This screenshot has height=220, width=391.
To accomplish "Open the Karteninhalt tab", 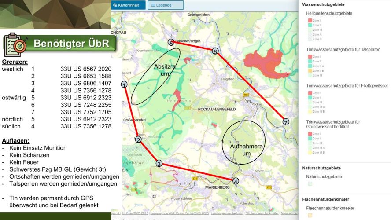I will pyautogui.click(x=128, y=5).
